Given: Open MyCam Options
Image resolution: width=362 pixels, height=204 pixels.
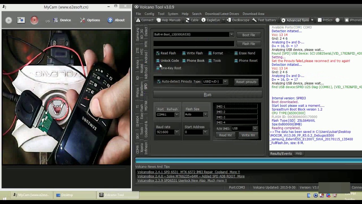Looking at the screenshot, I should pyautogui.click(x=90, y=20).
